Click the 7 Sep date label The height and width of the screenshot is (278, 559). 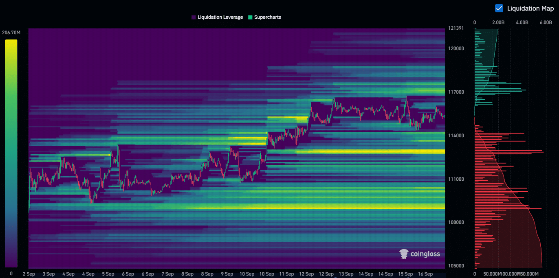(167, 274)
